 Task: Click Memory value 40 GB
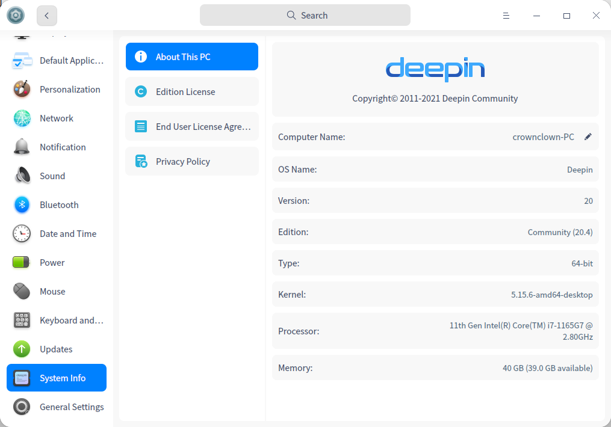(547, 368)
